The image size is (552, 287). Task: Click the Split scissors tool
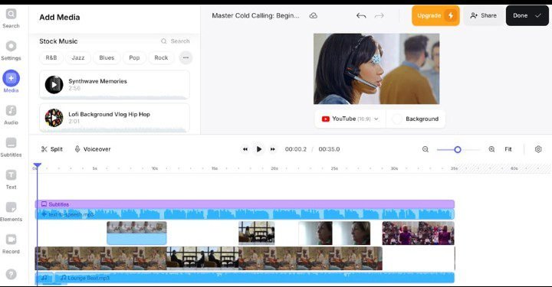(x=52, y=149)
